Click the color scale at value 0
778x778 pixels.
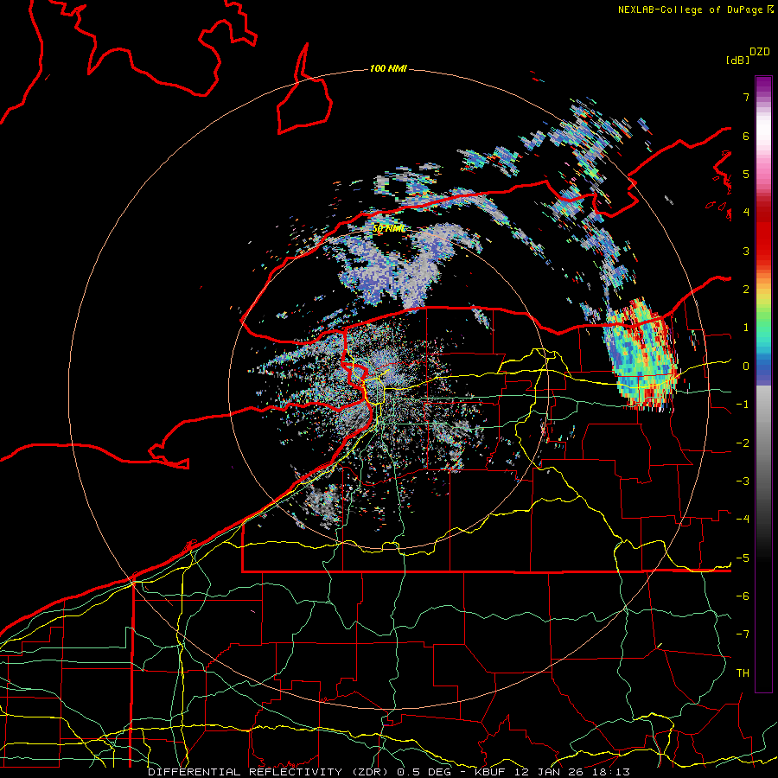(763, 367)
